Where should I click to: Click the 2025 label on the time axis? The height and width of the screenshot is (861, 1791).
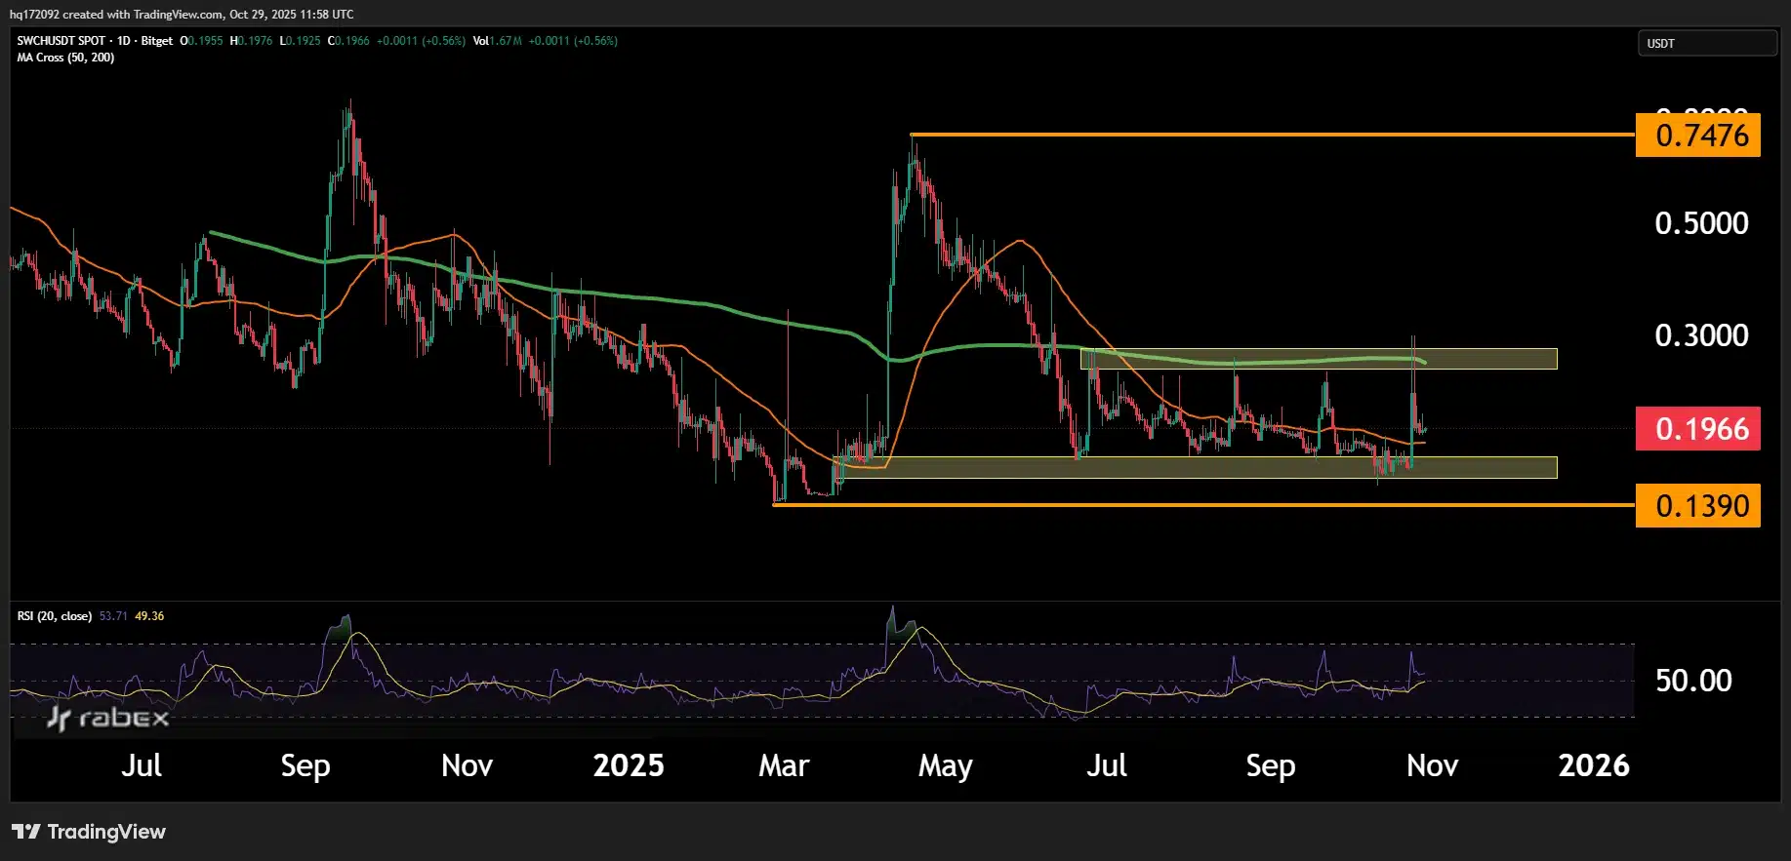coord(629,766)
